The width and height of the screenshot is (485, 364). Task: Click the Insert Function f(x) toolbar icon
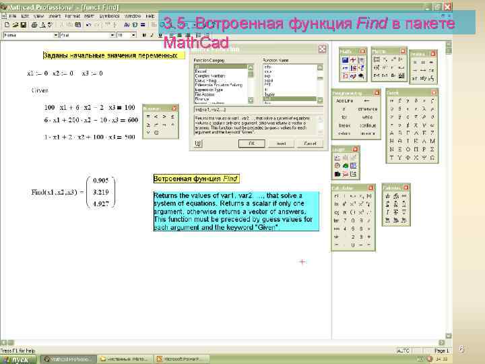(127, 25)
